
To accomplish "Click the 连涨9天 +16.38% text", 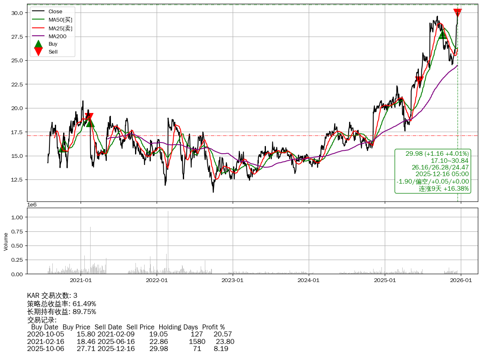I will tap(444, 189).
